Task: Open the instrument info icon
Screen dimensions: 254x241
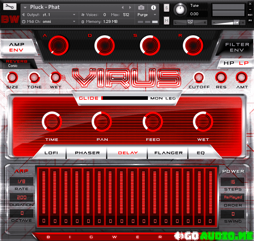Action: tap(153, 7)
